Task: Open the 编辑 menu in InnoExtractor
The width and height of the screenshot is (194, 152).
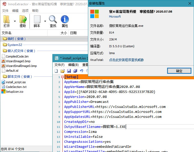Action: pyautogui.click(x=15, y=11)
